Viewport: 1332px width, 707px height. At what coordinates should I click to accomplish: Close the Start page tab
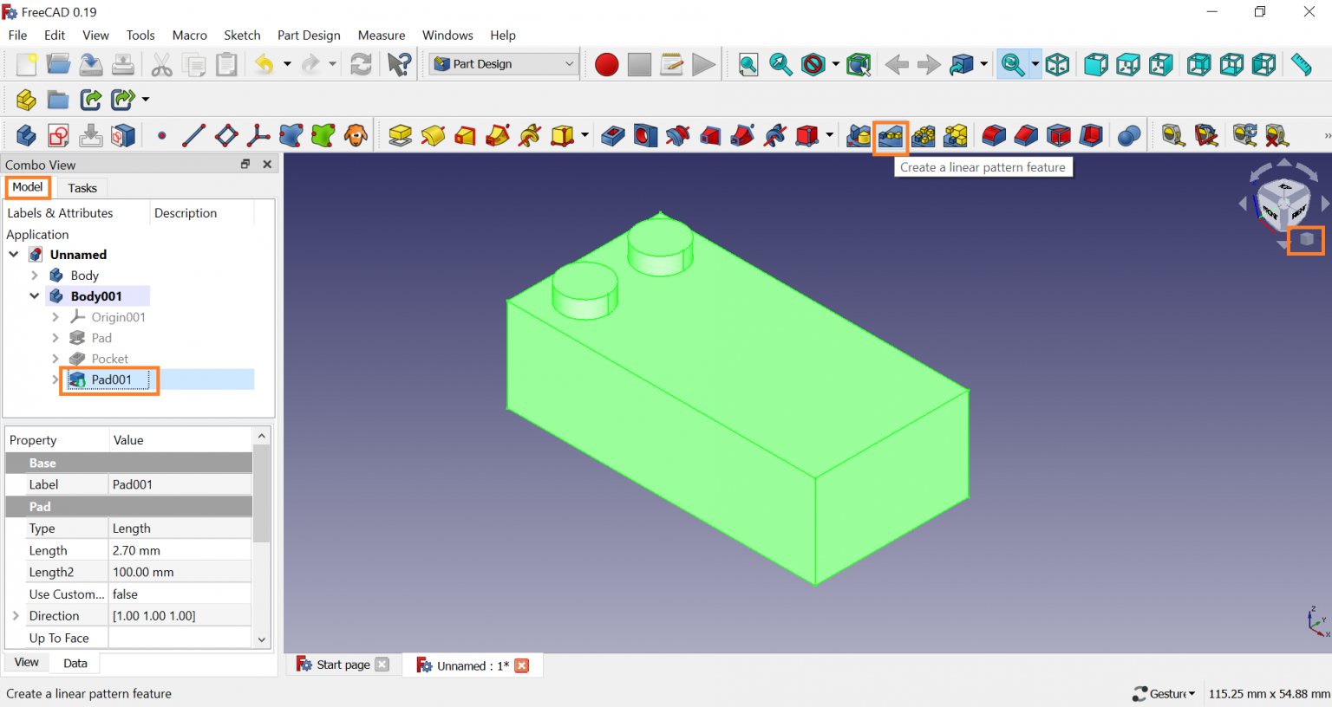click(x=382, y=665)
